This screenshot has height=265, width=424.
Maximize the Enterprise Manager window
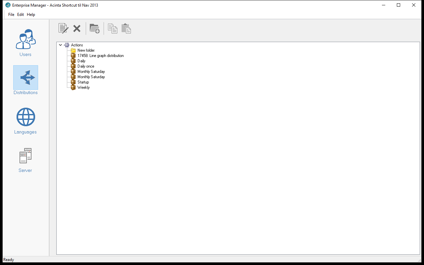coord(398,5)
